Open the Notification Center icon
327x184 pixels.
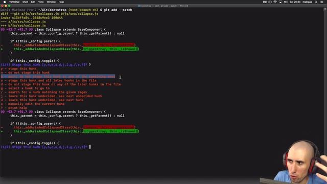pos(321,2)
